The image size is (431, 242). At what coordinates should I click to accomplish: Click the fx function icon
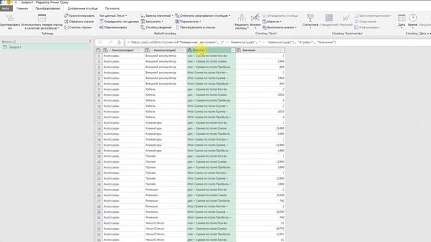[119, 42]
